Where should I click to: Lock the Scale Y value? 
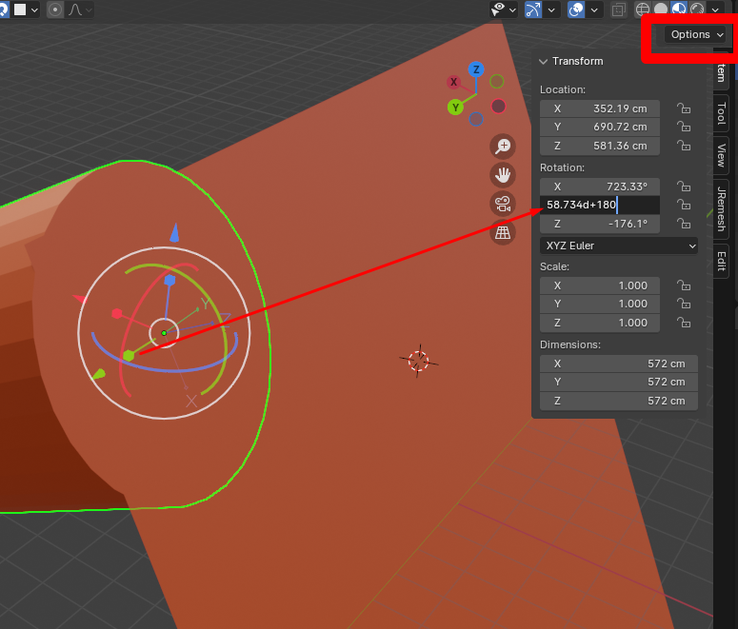tap(684, 304)
